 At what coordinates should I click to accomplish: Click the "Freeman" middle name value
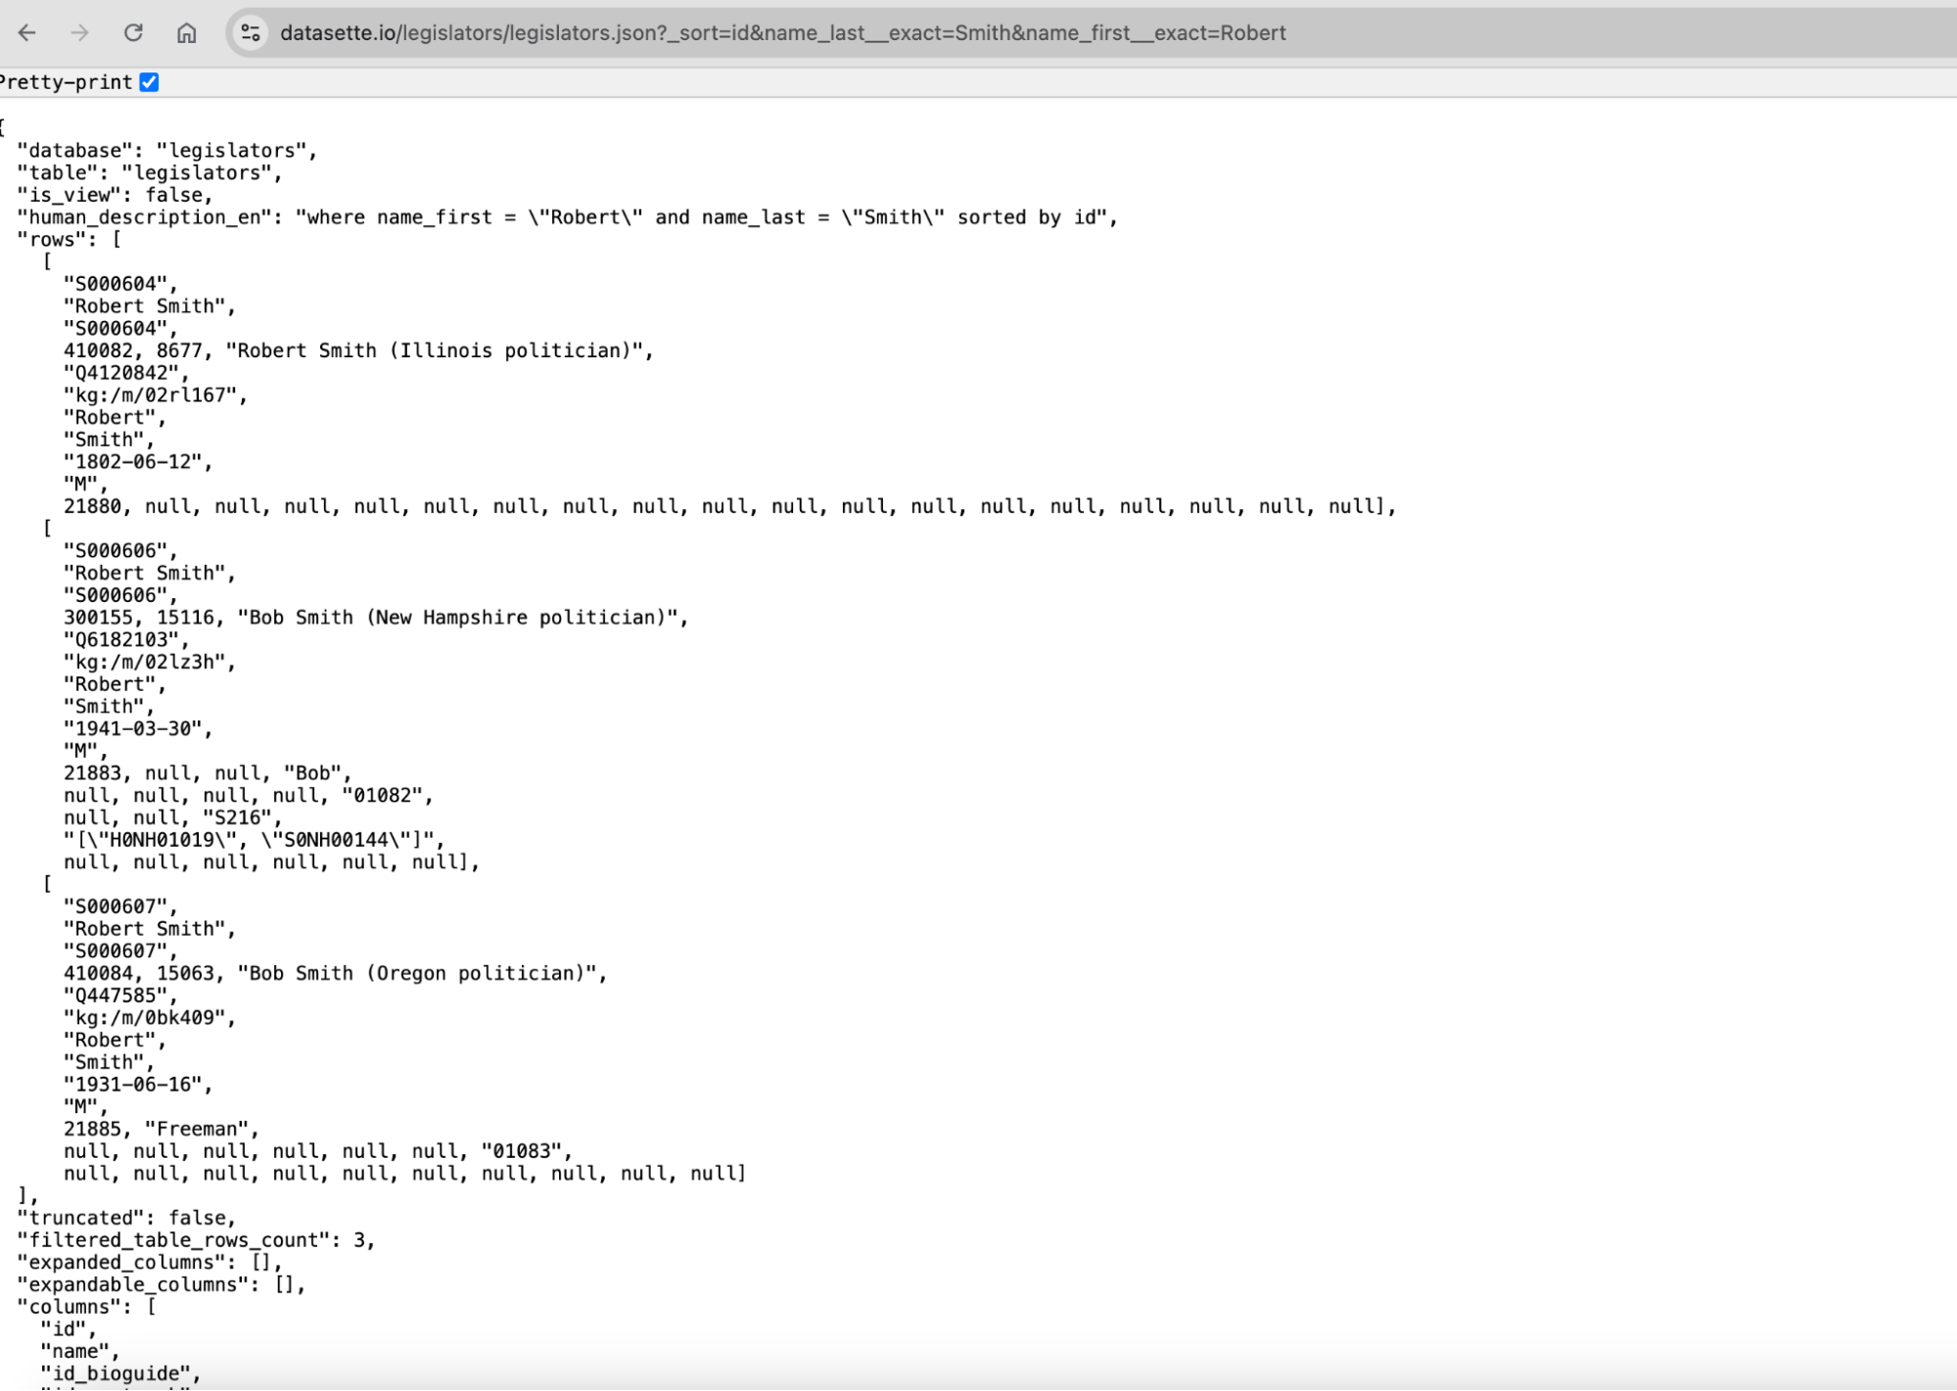point(197,1130)
